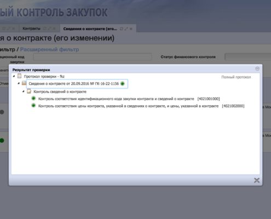
Task: Switch to the Контракты tab
Action: pos(31,28)
